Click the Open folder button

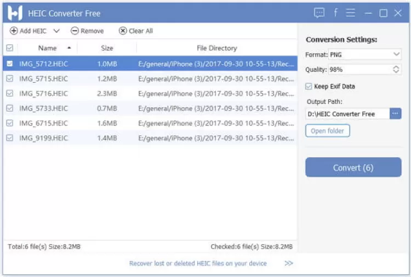pyautogui.click(x=327, y=131)
